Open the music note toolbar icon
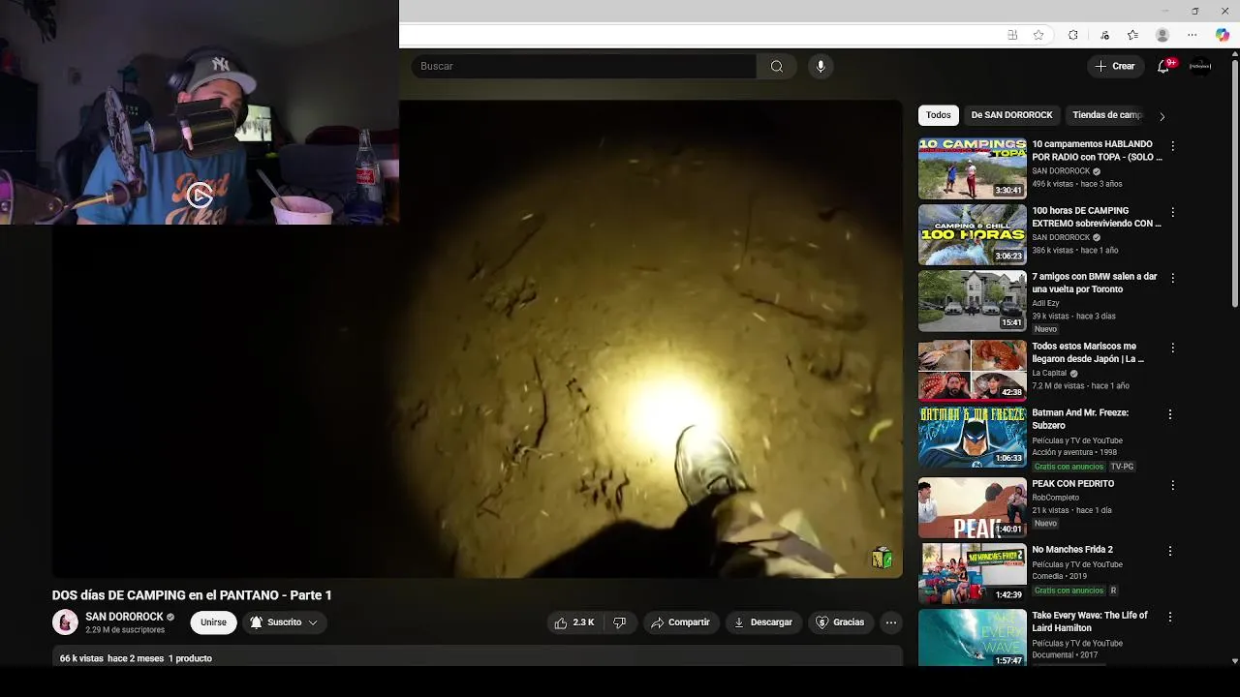 1104,35
